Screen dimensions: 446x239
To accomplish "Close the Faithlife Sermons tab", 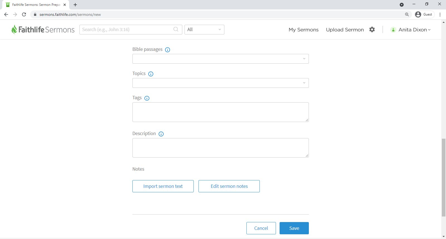I will coord(65,5).
